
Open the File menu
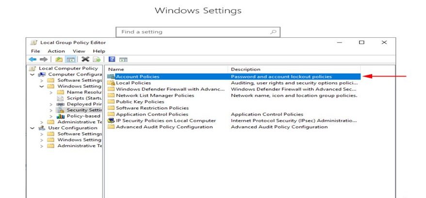[35, 51]
